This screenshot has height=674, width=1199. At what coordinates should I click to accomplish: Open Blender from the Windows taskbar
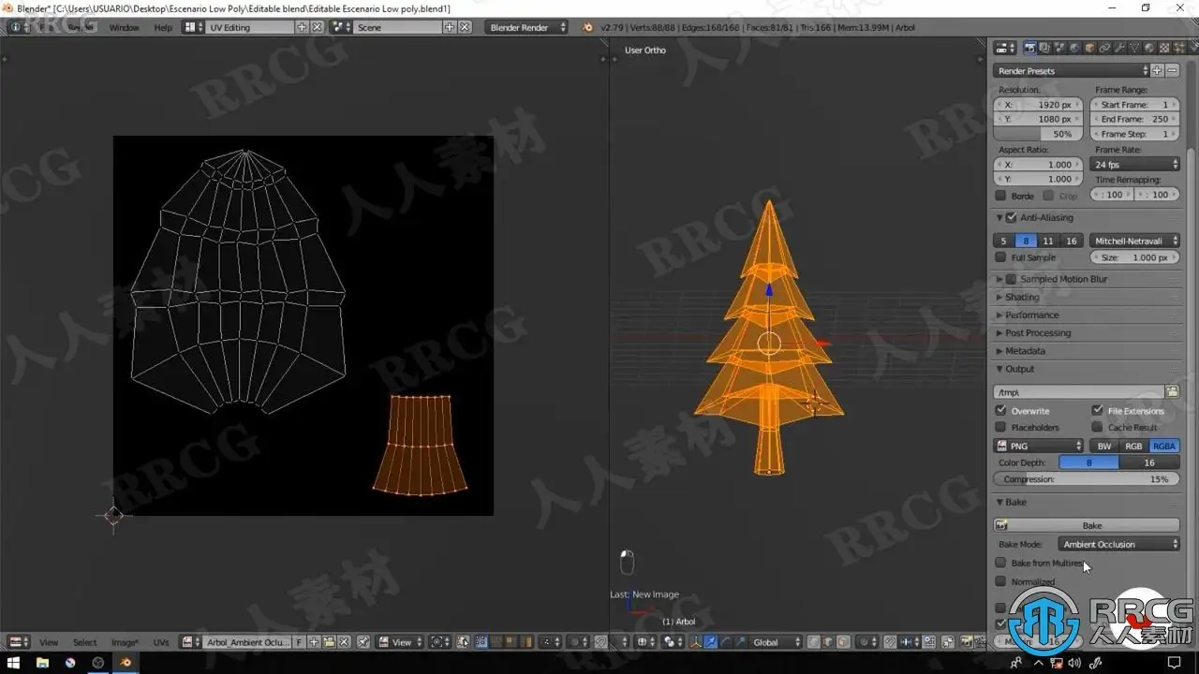126,662
